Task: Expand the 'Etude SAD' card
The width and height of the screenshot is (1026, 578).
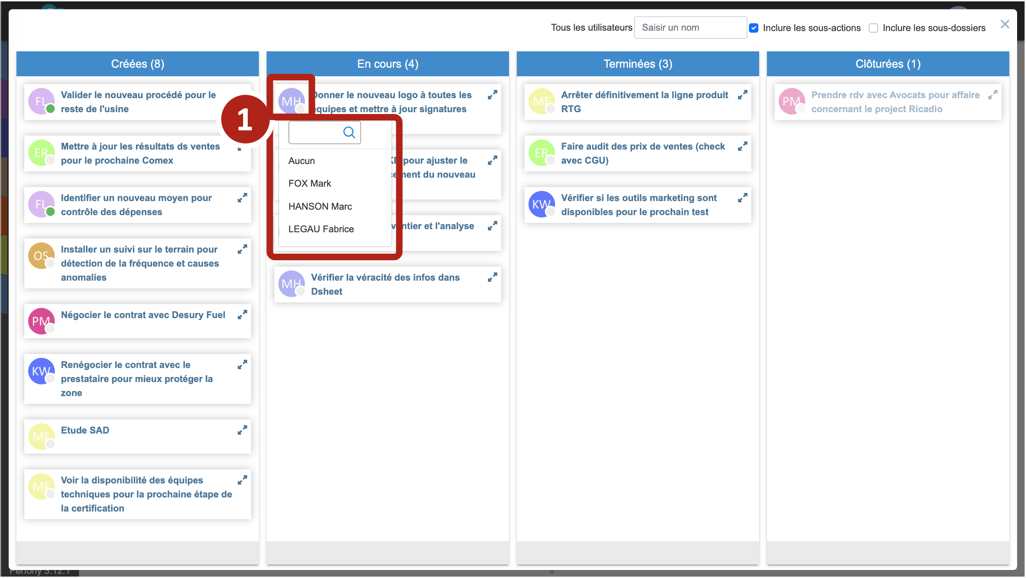Action: [242, 430]
